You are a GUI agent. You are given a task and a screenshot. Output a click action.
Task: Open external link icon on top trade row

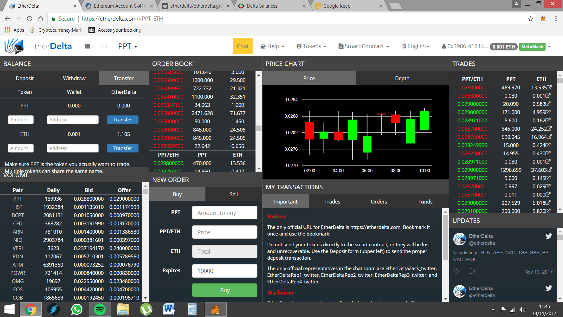click(549, 87)
